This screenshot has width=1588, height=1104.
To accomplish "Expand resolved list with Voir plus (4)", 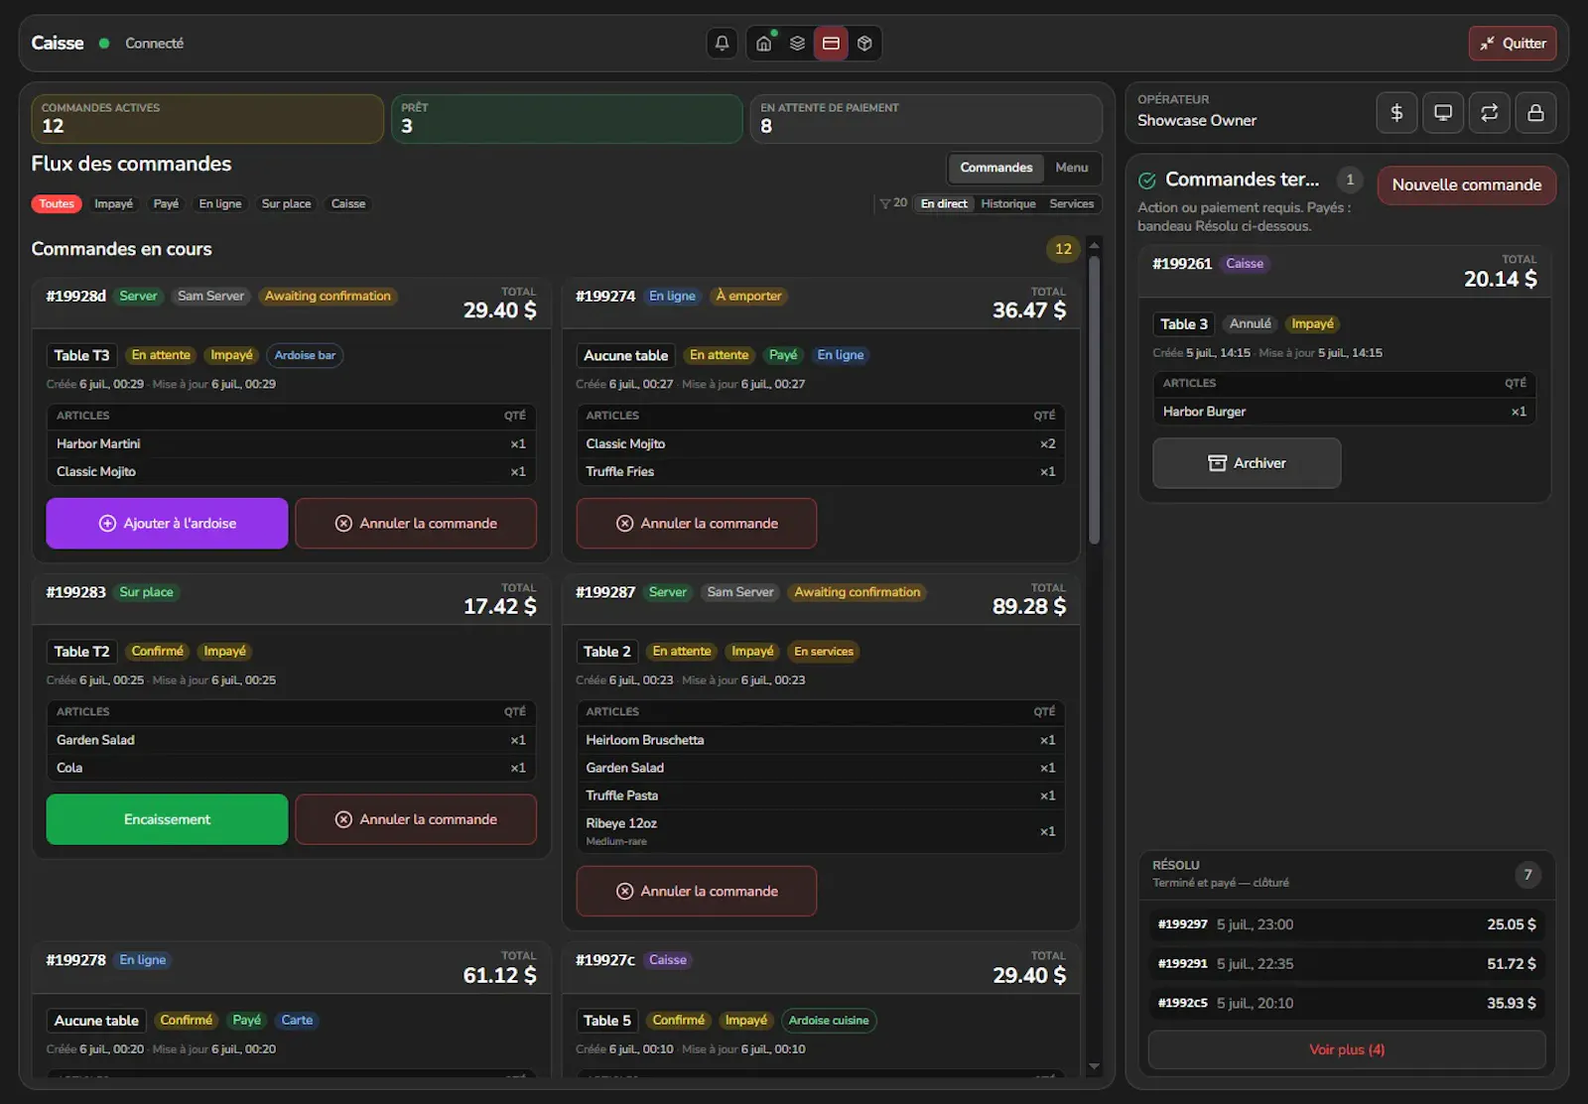I will click(1347, 1049).
